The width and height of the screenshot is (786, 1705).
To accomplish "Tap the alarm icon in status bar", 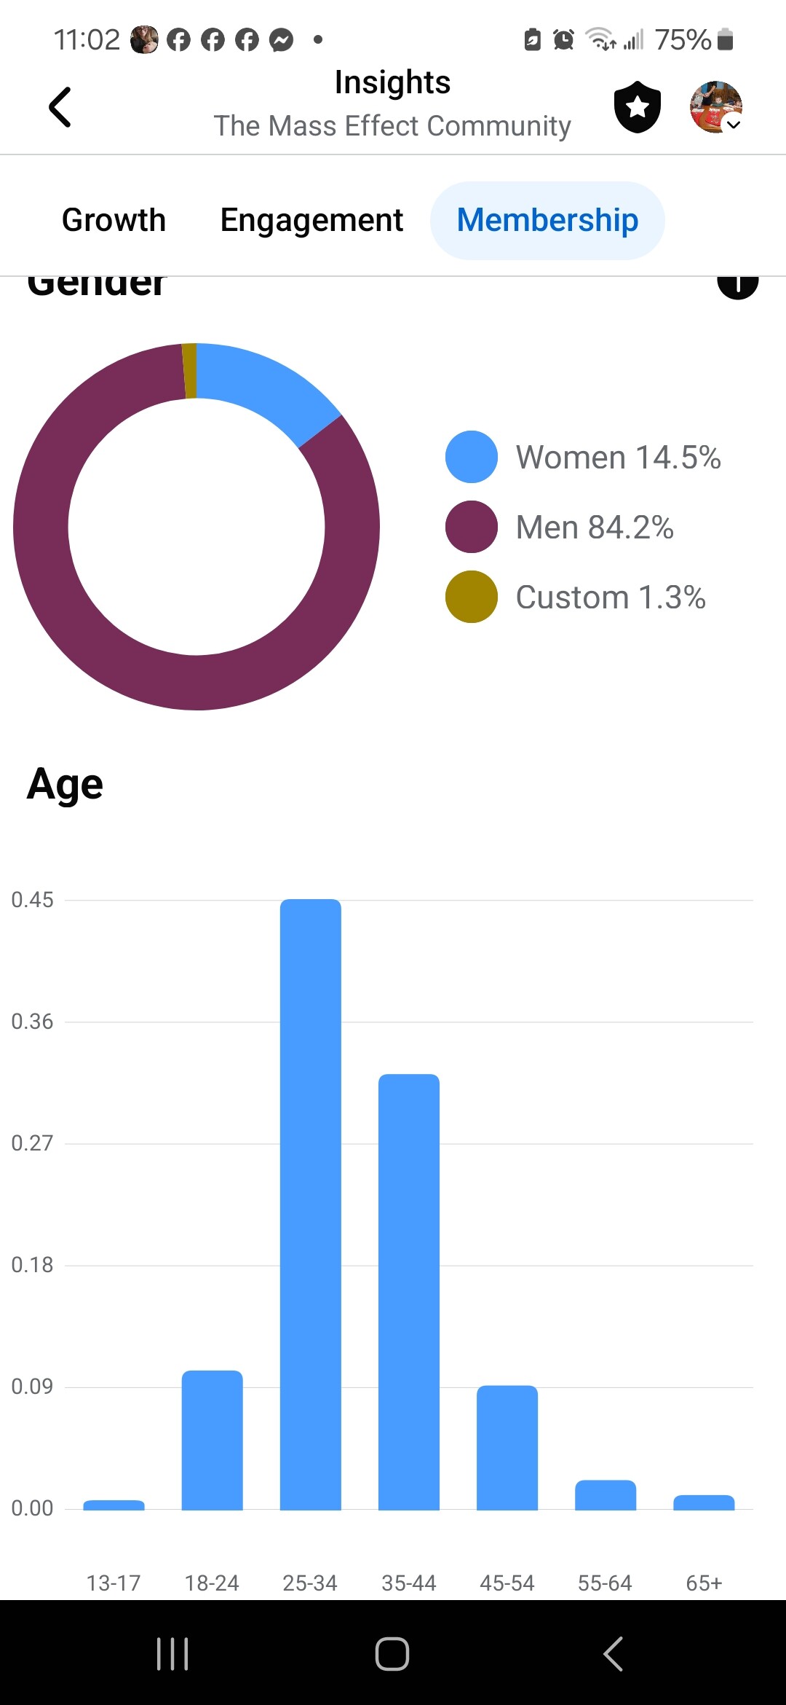I will 563,39.
